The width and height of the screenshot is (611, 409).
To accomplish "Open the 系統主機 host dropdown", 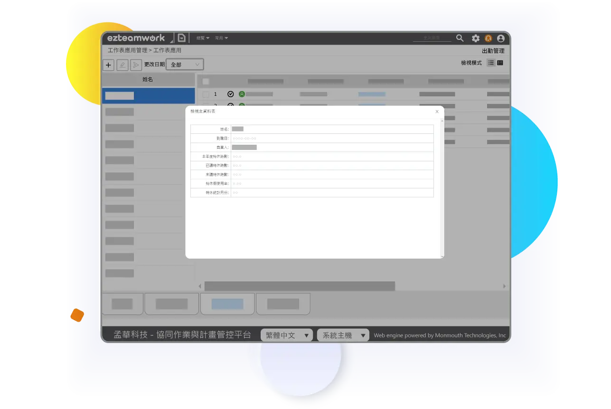I will [343, 335].
